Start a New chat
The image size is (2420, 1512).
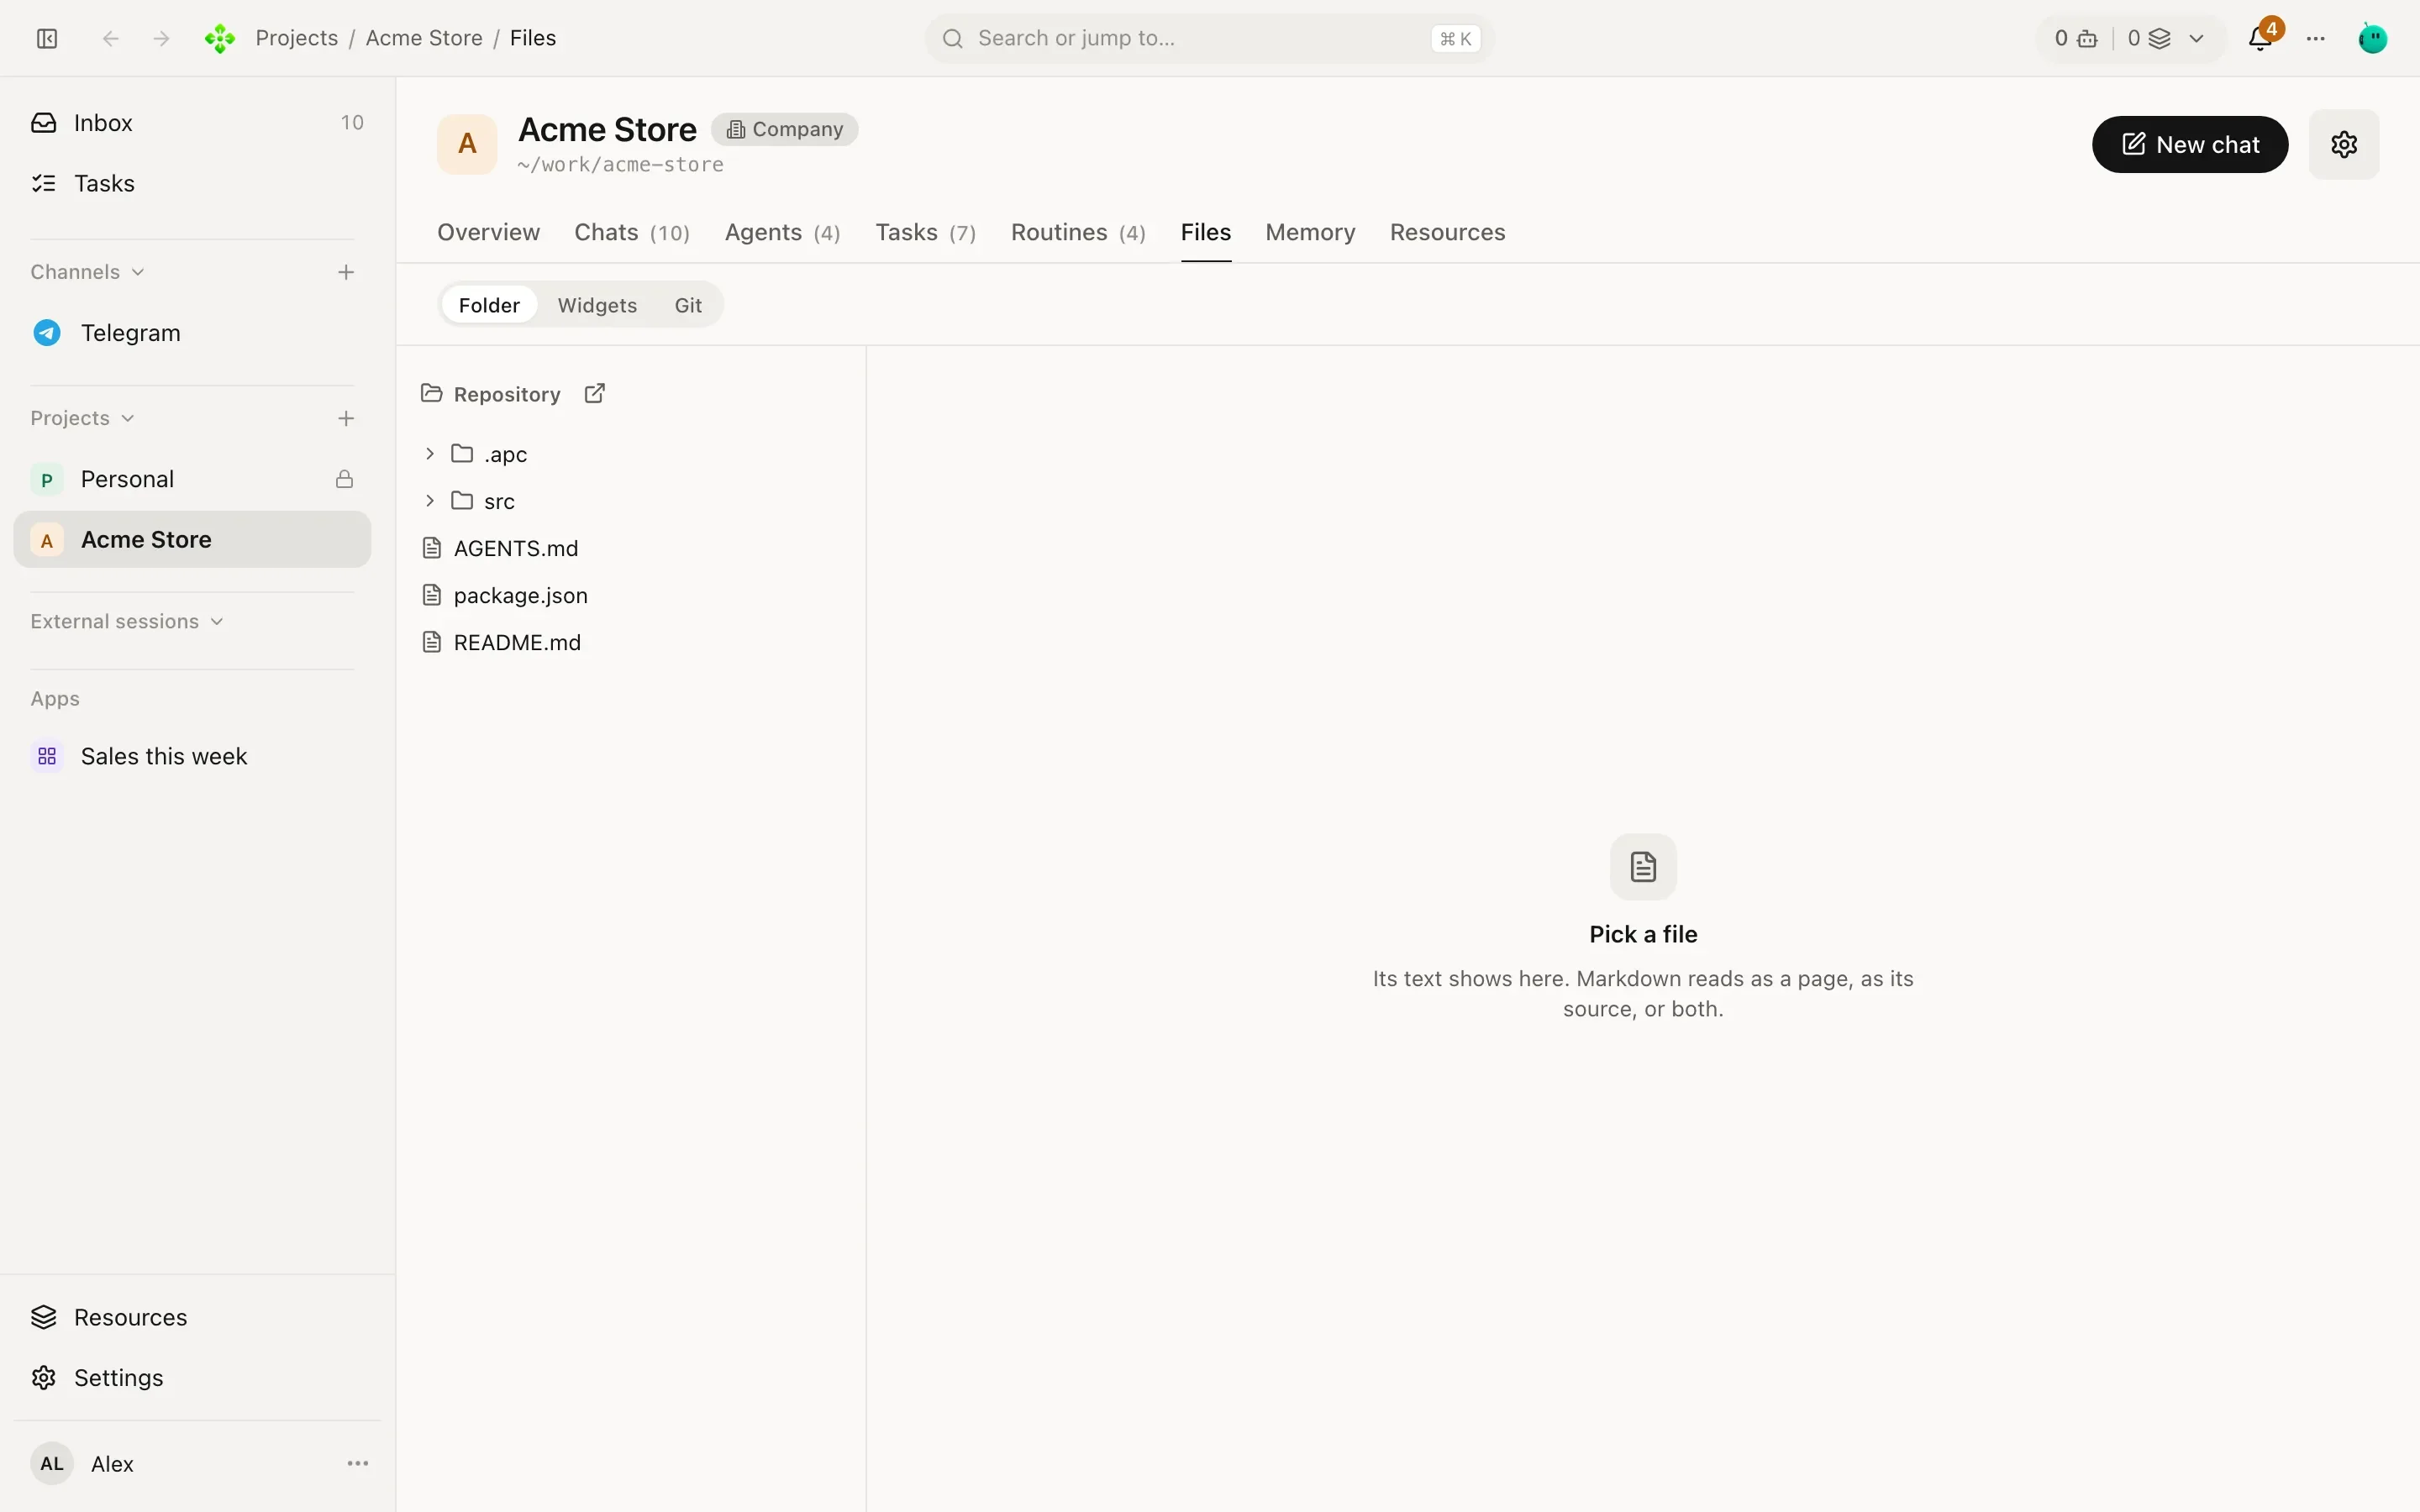coord(2190,144)
